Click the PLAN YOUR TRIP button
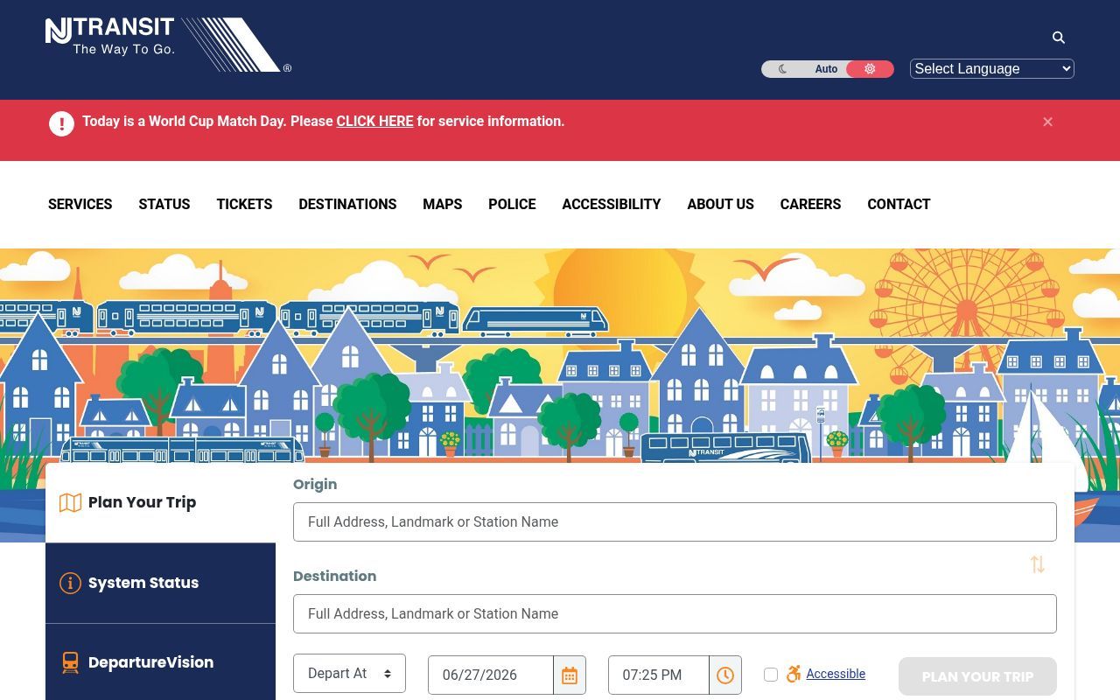Image resolution: width=1120 pixels, height=700 pixels. 977,676
